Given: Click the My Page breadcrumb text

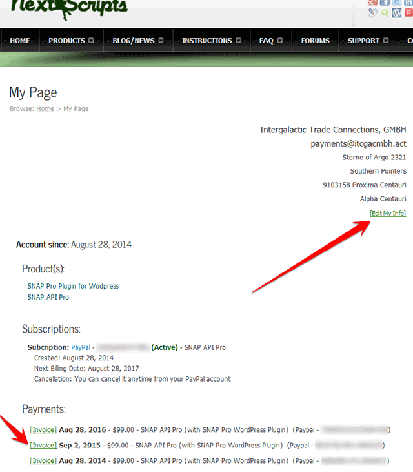Looking at the screenshot, I should (76, 108).
